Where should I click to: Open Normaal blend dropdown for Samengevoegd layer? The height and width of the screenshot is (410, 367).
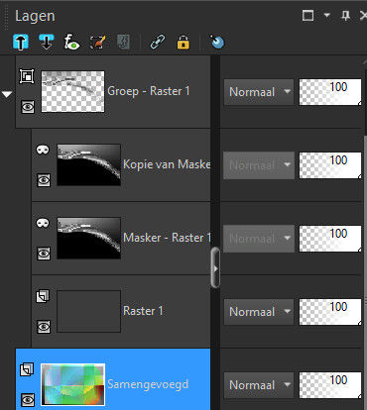point(259,385)
